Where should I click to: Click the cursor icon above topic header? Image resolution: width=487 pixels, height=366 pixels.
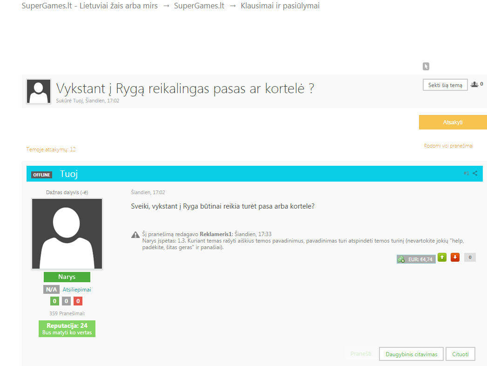coord(426,66)
